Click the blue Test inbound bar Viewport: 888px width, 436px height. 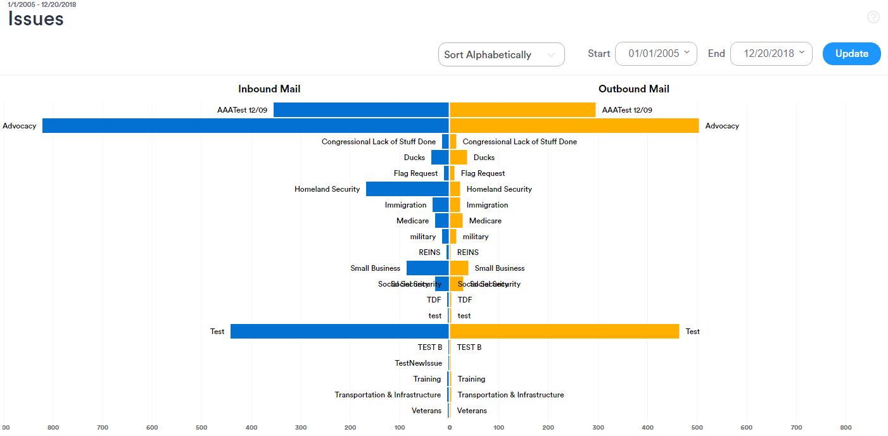click(339, 332)
